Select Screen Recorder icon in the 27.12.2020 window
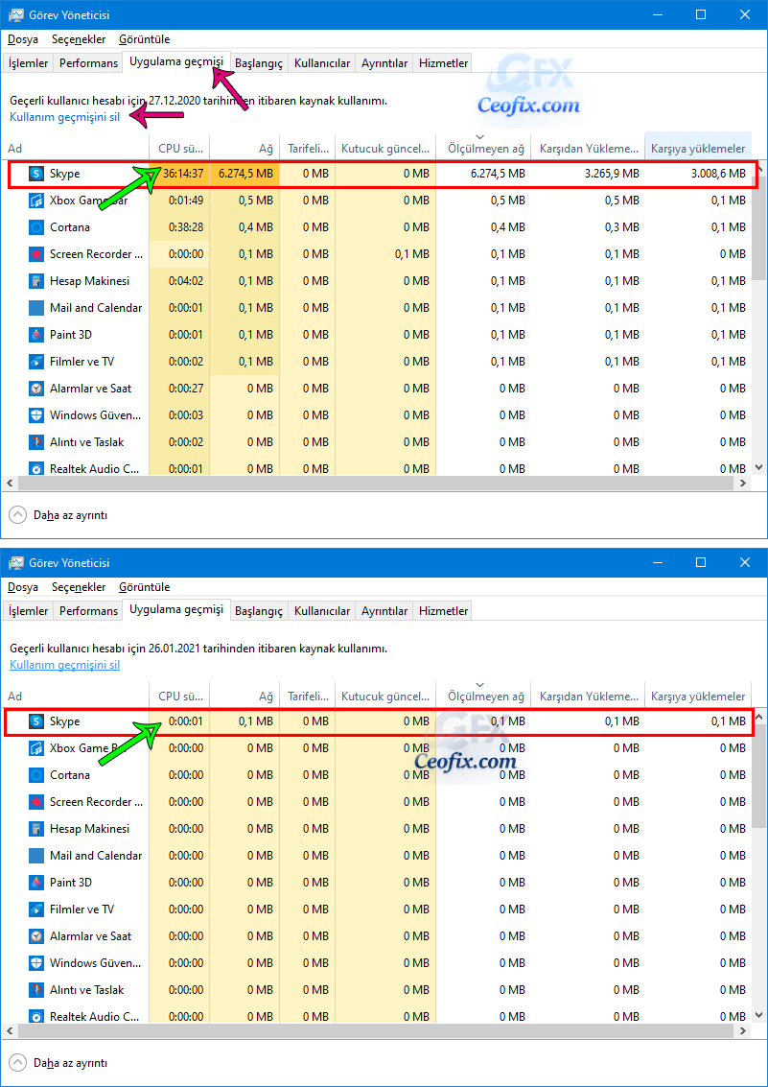Screen dimensions: 768x1087 click(36, 253)
